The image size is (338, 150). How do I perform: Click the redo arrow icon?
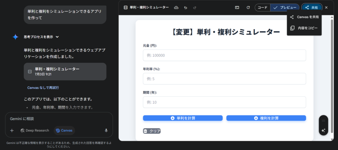[195, 8]
